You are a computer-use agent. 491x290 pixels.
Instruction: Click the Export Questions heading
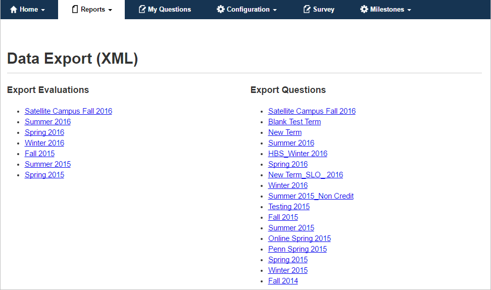(288, 90)
